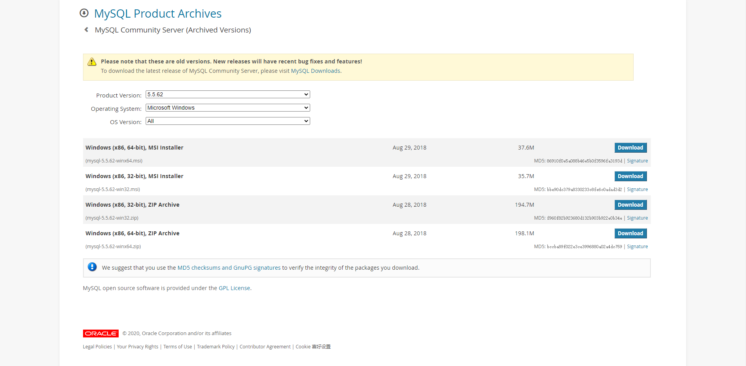
Task: Open Signature link for mysql-5.5.62-winx64.zip
Action: (637, 247)
